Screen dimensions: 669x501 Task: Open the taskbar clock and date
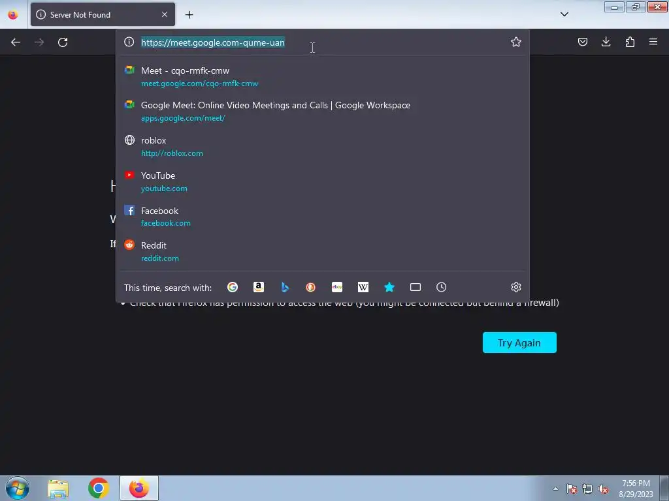click(x=636, y=489)
